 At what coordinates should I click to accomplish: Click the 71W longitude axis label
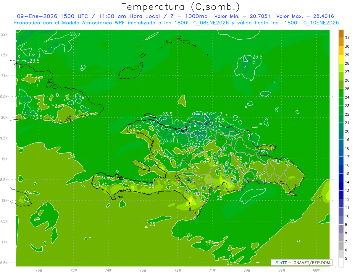212,270
